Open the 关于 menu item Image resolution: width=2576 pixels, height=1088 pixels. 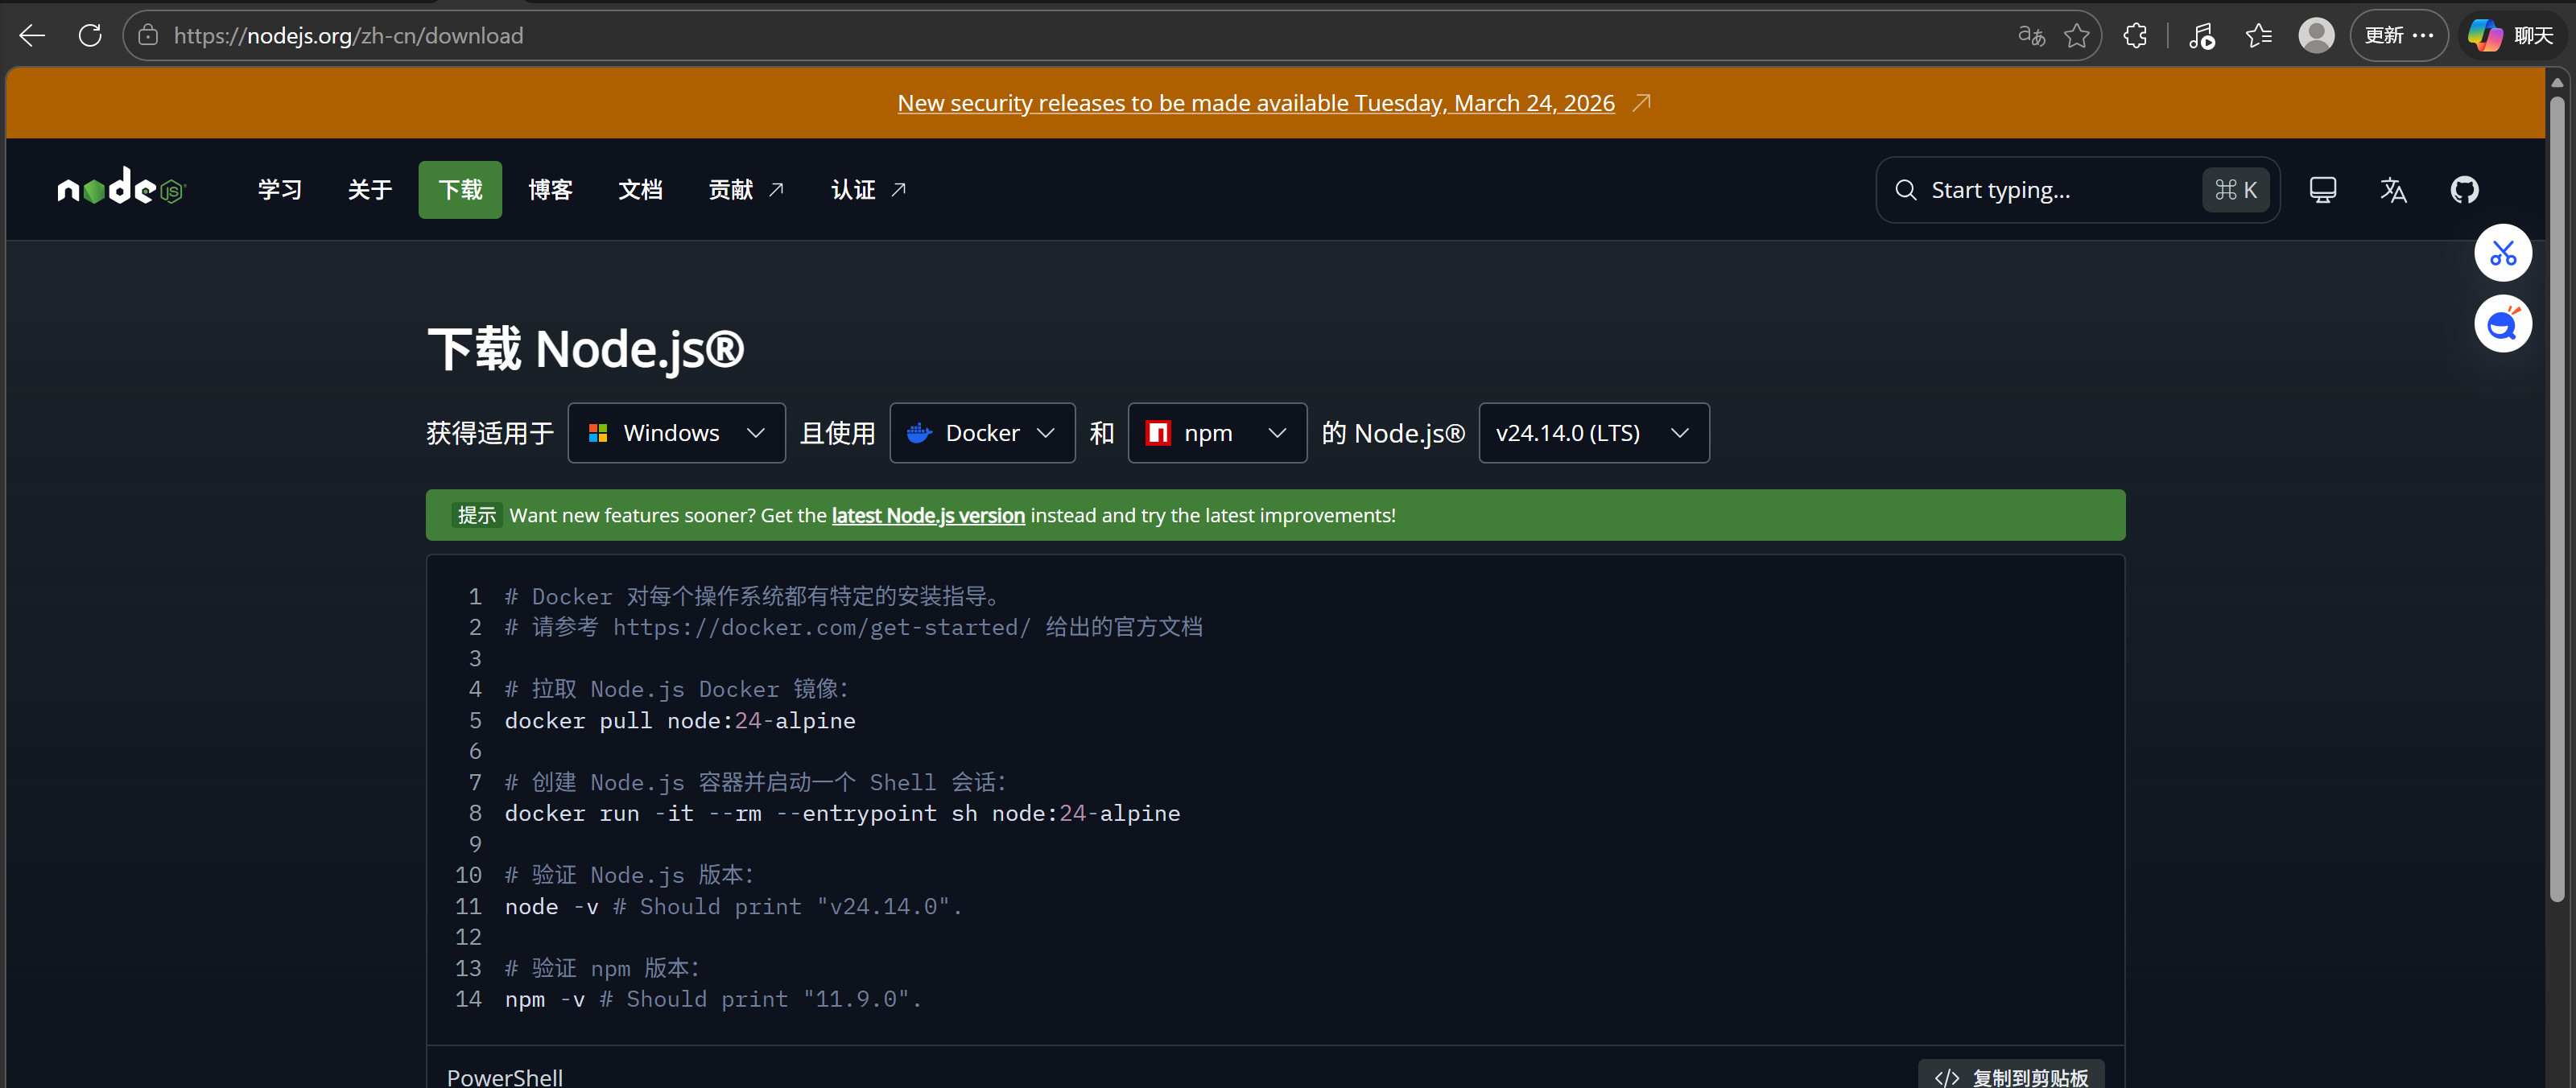pyautogui.click(x=370, y=190)
